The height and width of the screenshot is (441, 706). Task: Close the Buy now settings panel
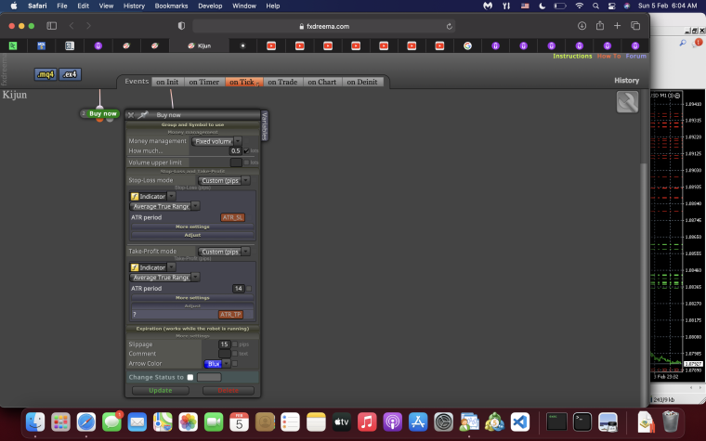point(131,115)
